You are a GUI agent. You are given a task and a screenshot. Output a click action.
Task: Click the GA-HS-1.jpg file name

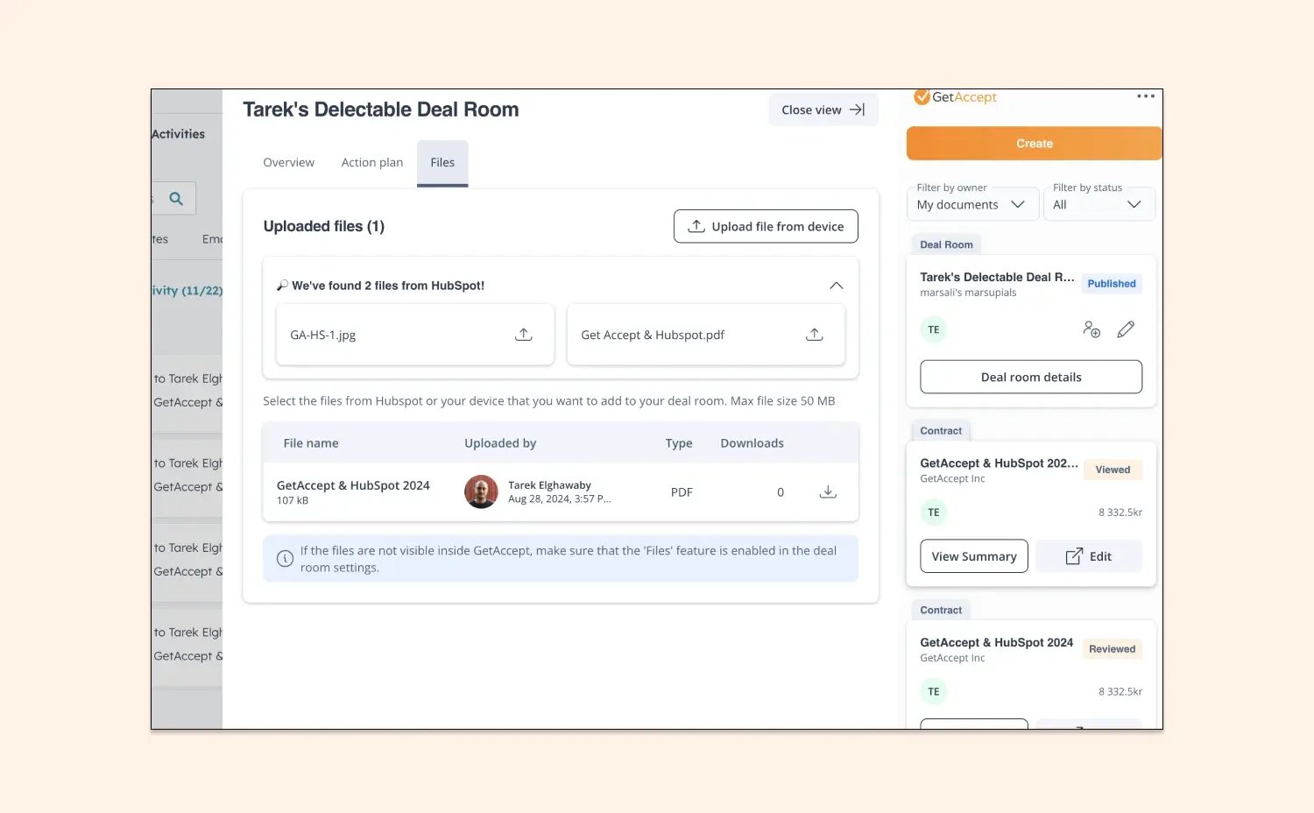(322, 335)
